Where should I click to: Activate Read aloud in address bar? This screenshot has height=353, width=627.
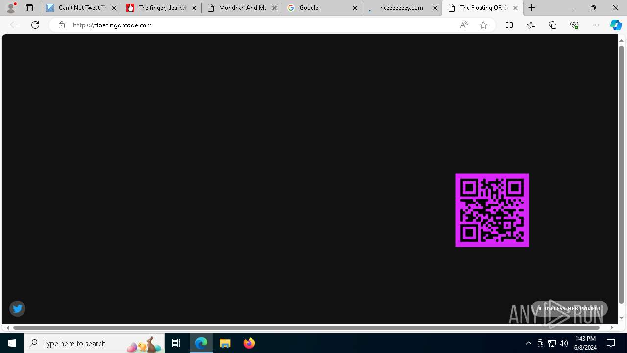(x=464, y=25)
